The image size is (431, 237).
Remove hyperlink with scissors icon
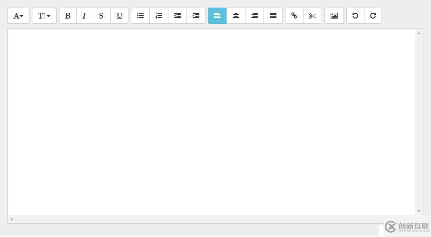(313, 16)
